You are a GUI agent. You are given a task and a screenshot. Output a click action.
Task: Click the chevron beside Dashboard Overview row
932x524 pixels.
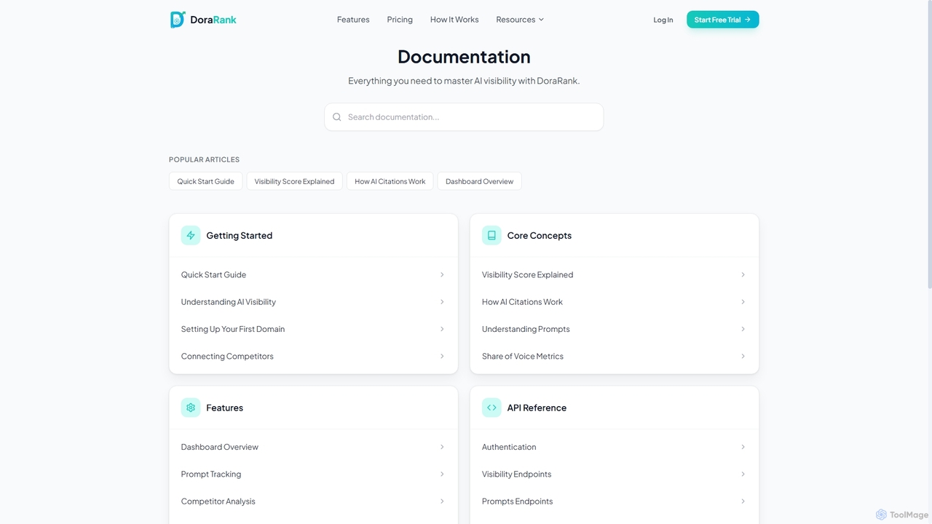point(442,447)
